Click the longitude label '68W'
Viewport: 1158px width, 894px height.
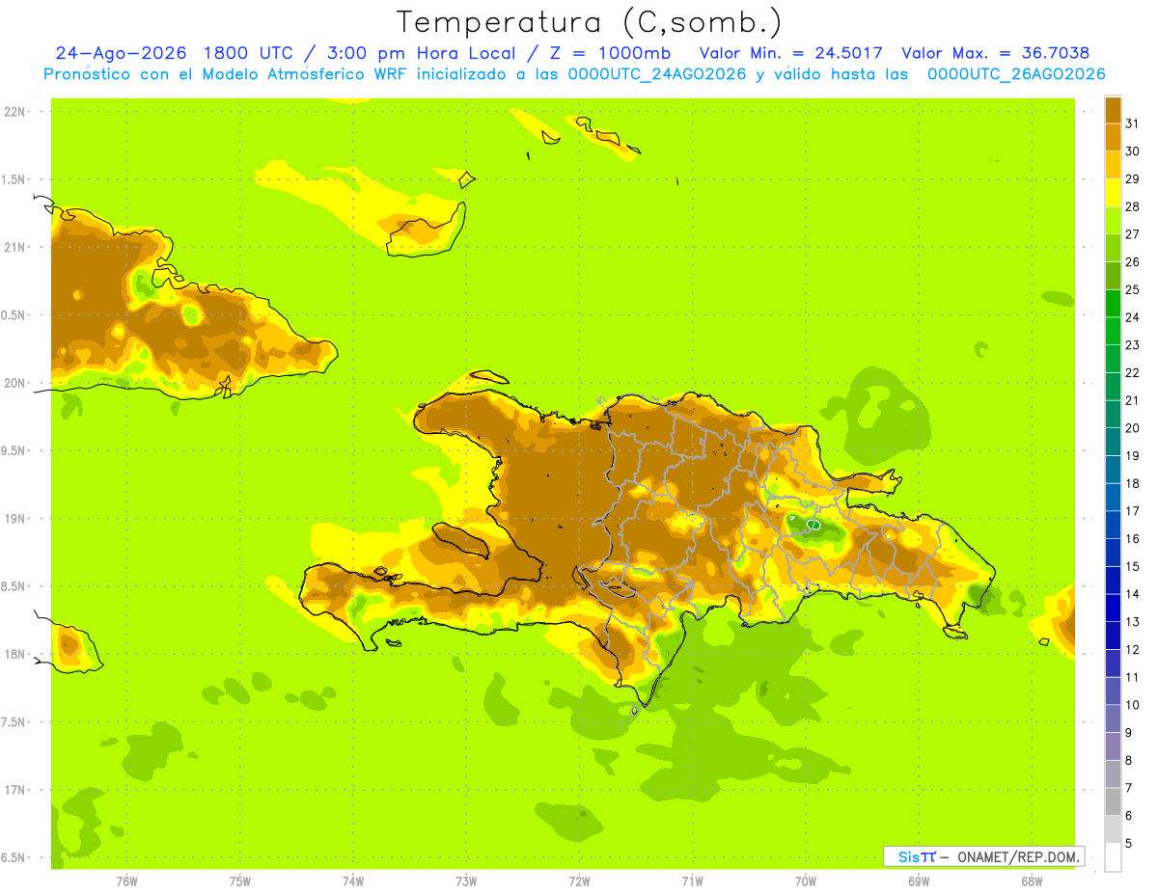click(x=1032, y=880)
